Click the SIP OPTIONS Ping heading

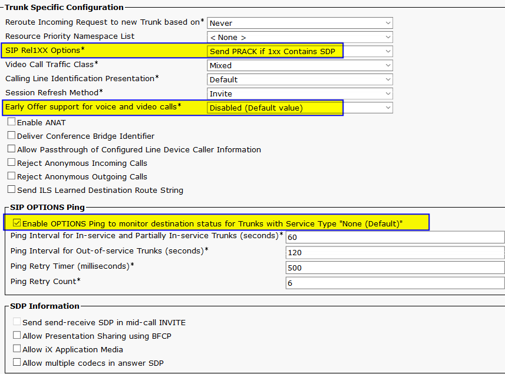tap(47, 208)
